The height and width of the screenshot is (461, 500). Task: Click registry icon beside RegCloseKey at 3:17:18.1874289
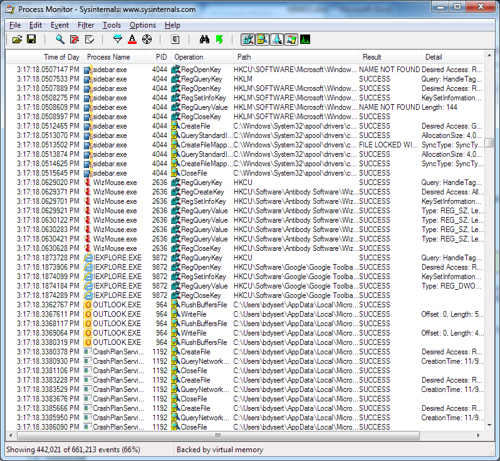[x=175, y=295]
